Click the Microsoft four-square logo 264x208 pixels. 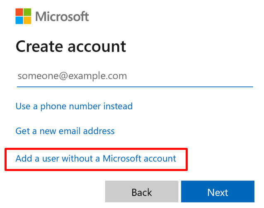coord(24,16)
